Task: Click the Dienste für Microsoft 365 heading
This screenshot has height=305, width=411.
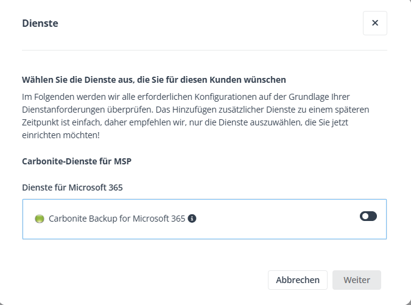Action: pyautogui.click(x=72, y=188)
